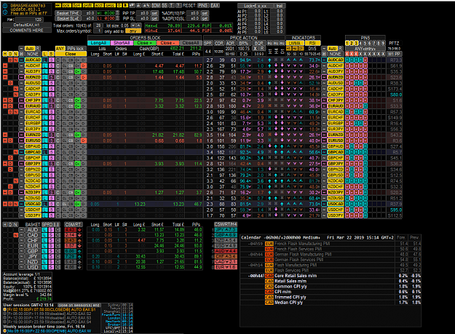Screen dimensions: 455x334
Task: Click the first teal pin cell in the AUDCAD row
Action: (347, 60)
